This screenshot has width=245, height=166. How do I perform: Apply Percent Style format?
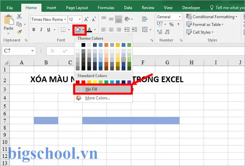point(171,24)
